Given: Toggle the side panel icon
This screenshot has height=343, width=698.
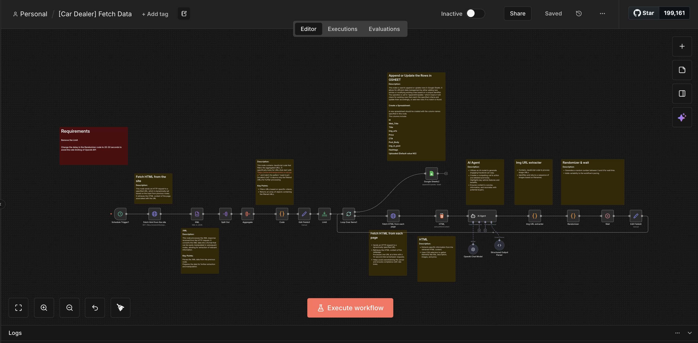Looking at the screenshot, I should 682,93.
